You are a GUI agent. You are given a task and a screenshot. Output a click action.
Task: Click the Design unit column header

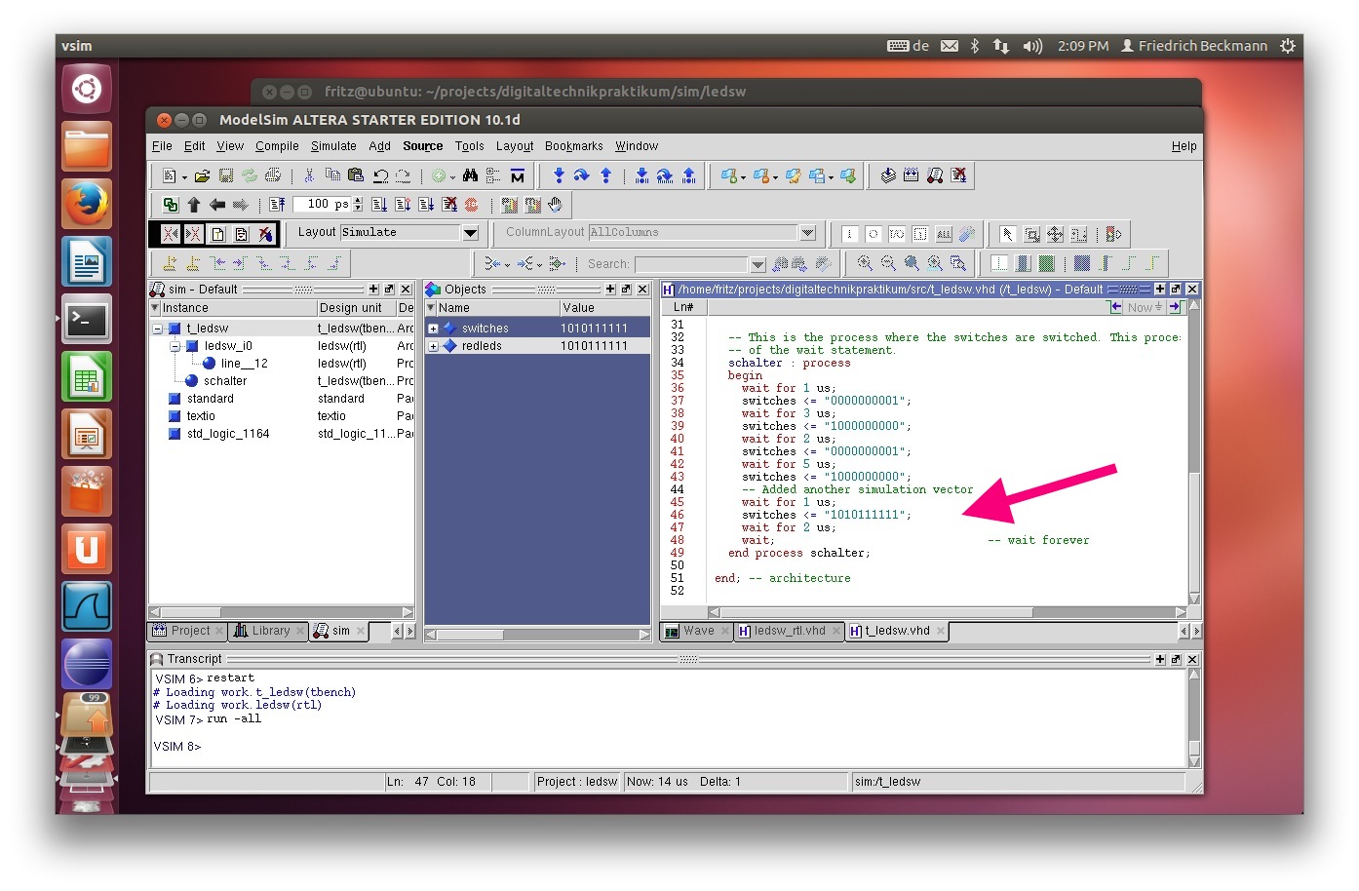(351, 308)
